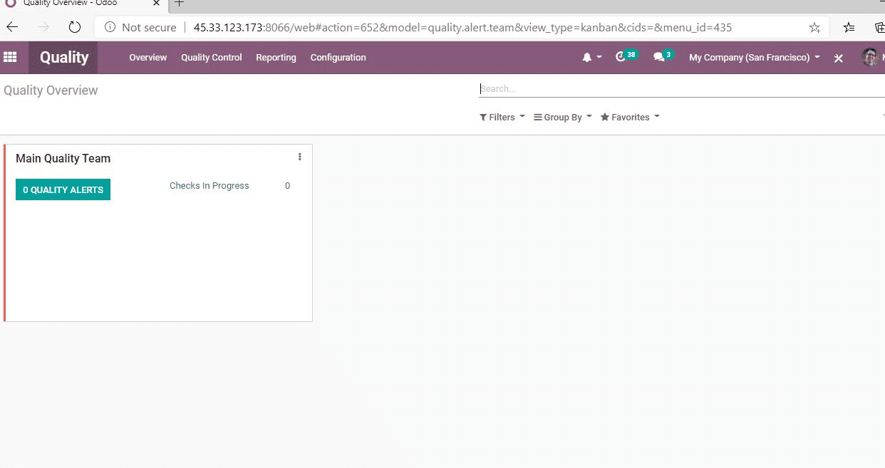The width and height of the screenshot is (885, 468).
Task: Expand the Favorites dropdown
Action: click(630, 117)
